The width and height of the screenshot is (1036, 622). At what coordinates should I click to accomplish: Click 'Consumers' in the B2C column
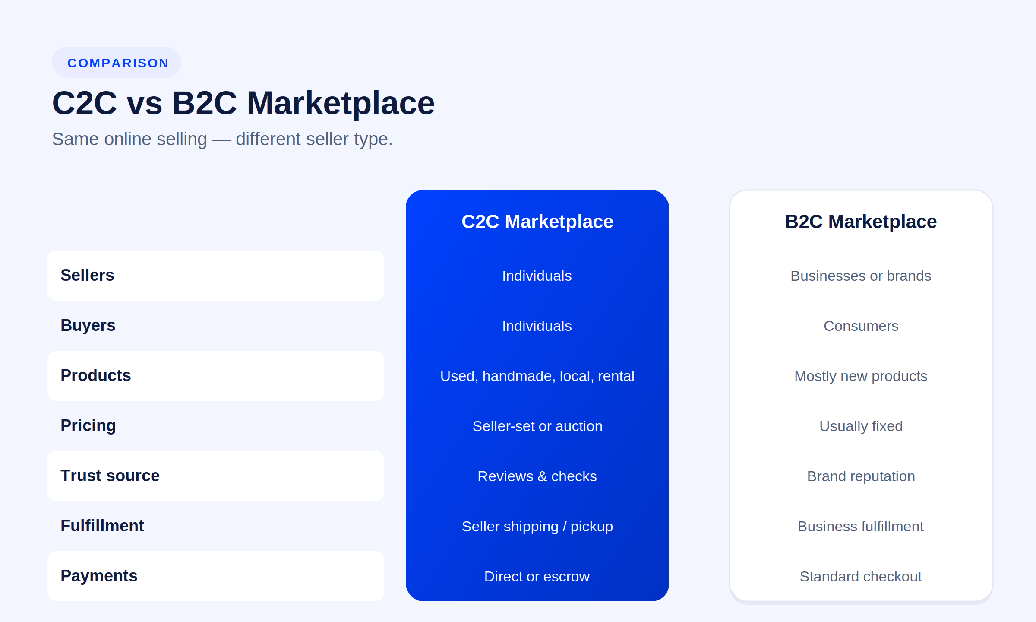pyautogui.click(x=861, y=326)
